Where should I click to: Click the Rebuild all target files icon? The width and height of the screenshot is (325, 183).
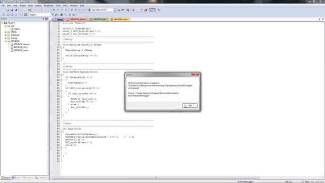tap(12, 15)
